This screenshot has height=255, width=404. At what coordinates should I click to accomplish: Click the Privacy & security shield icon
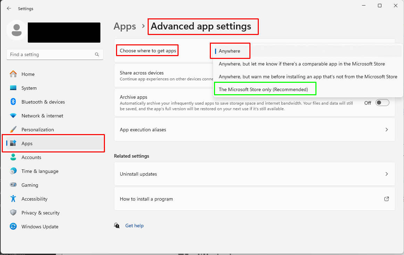click(13, 213)
